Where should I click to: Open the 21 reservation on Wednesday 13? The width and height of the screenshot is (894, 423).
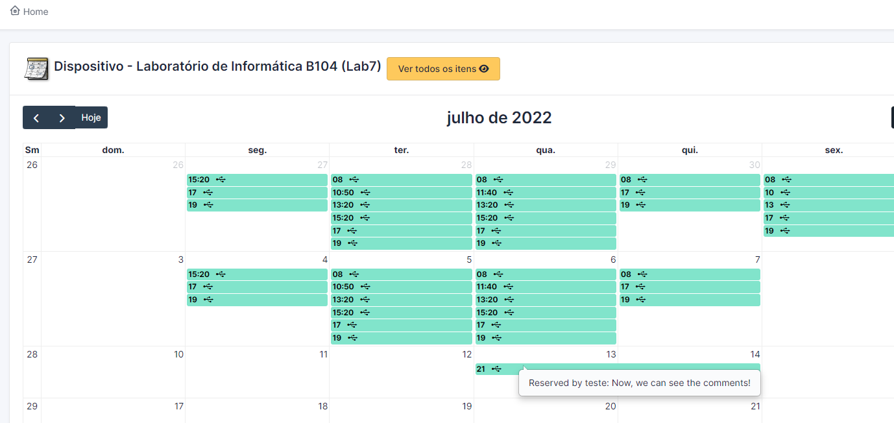[x=618, y=369]
